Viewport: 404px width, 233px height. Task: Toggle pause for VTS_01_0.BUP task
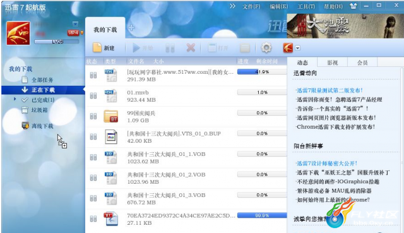(93, 136)
